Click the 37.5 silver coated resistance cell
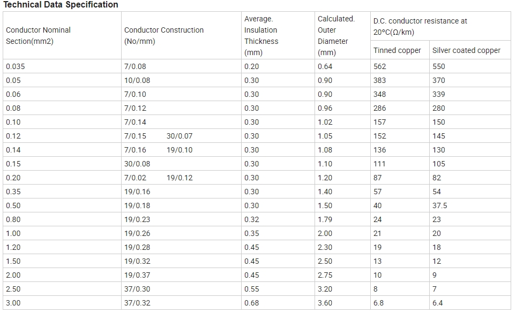Viewport: 516px width, 313px height. click(470, 205)
